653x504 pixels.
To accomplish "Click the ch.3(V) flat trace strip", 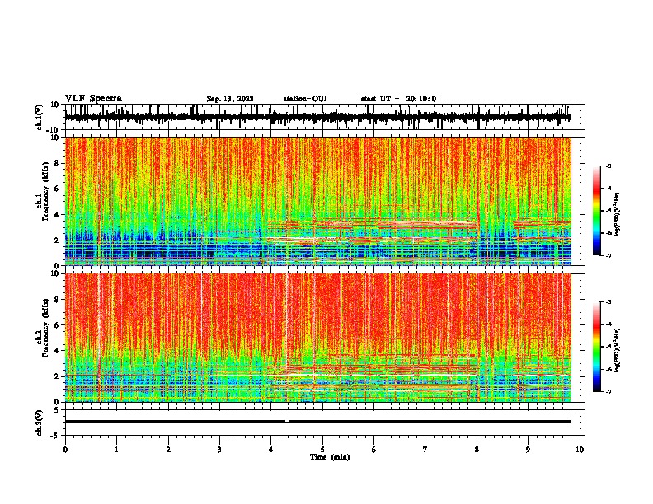I will click(x=322, y=422).
